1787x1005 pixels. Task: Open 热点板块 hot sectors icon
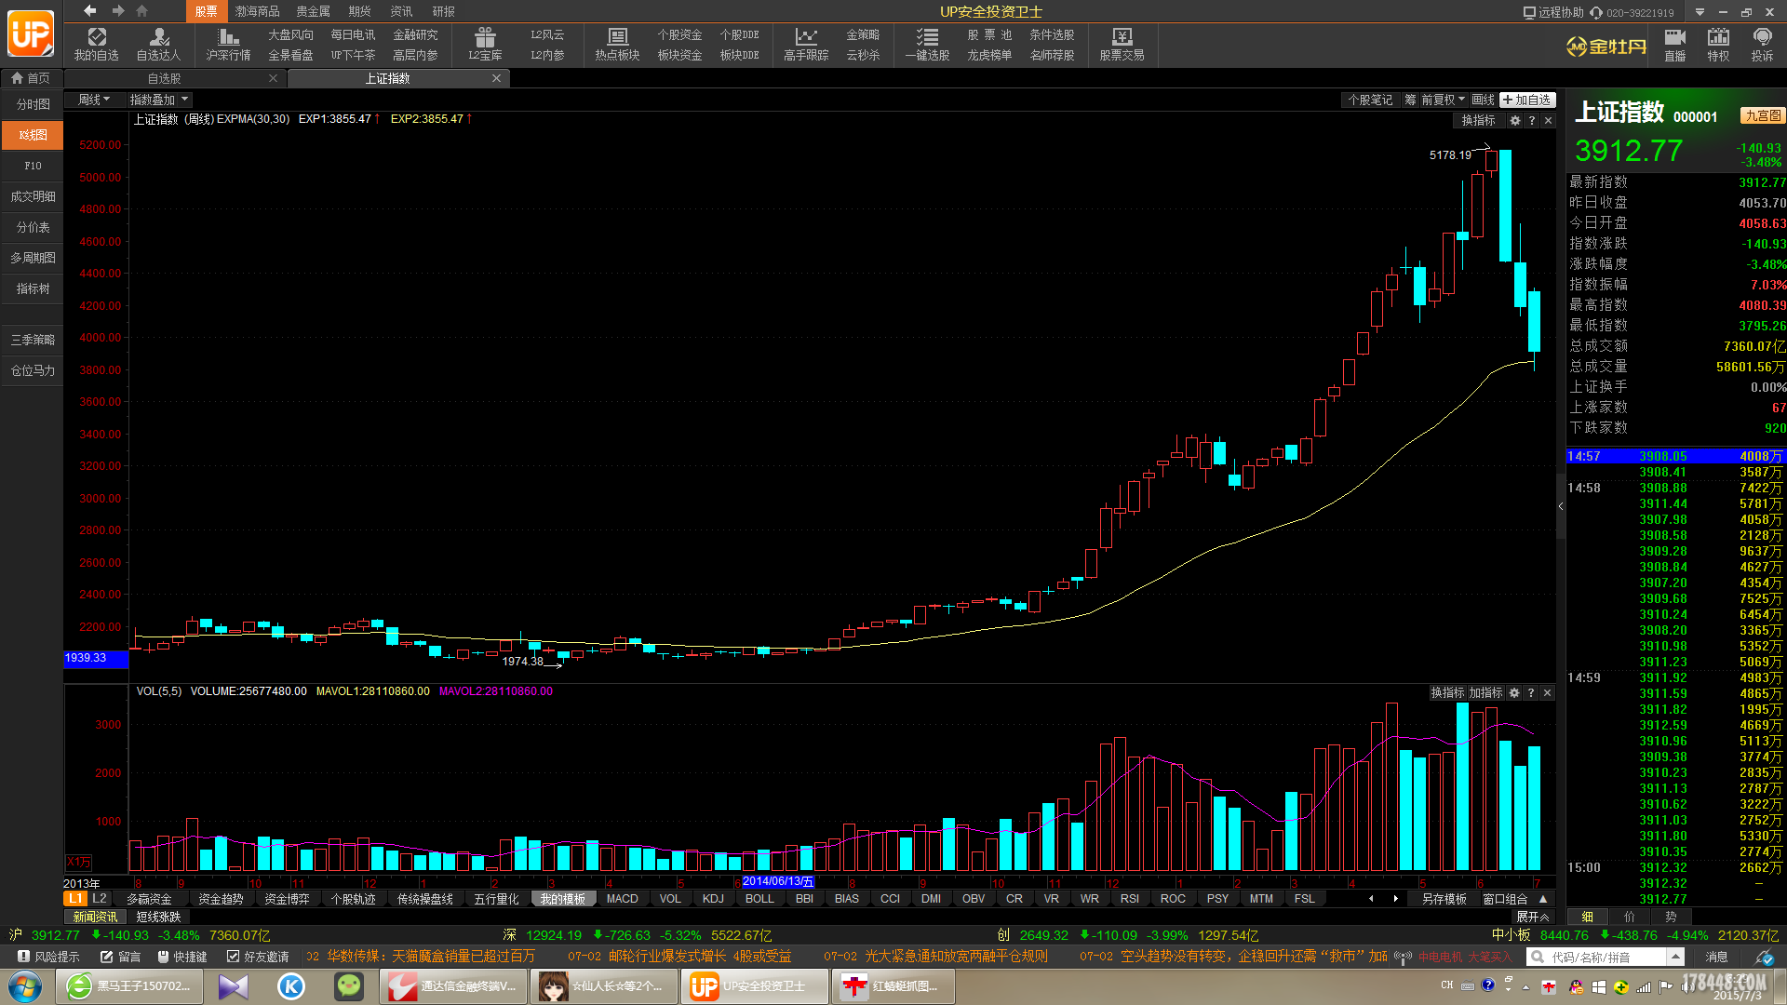click(x=617, y=44)
